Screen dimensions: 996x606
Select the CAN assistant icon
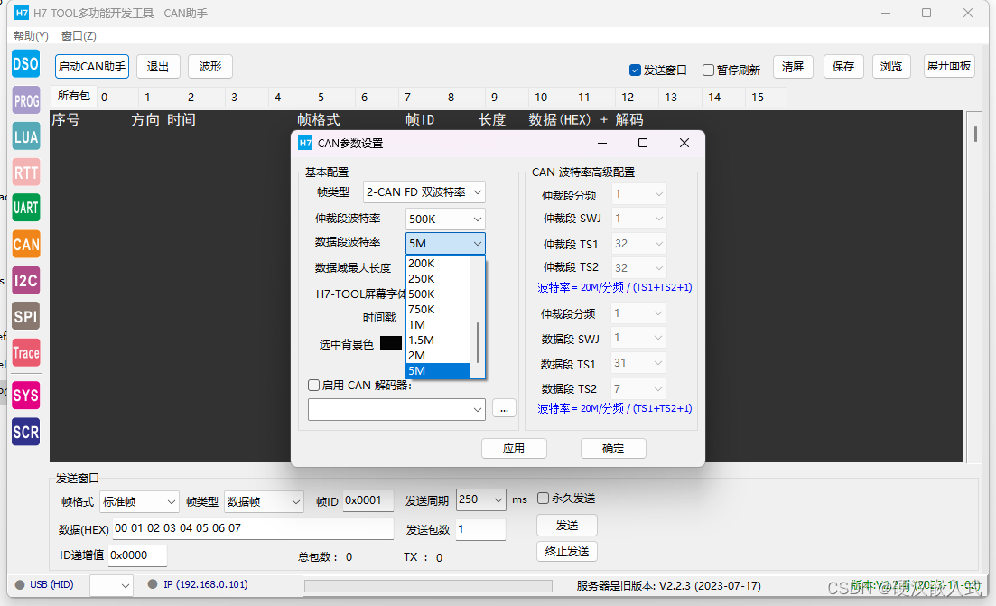coord(26,244)
